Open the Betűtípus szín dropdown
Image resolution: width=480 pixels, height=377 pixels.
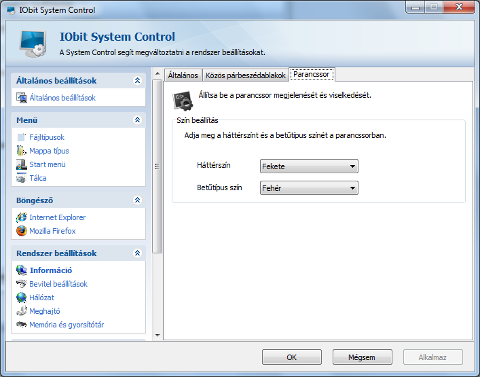point(309,188)
